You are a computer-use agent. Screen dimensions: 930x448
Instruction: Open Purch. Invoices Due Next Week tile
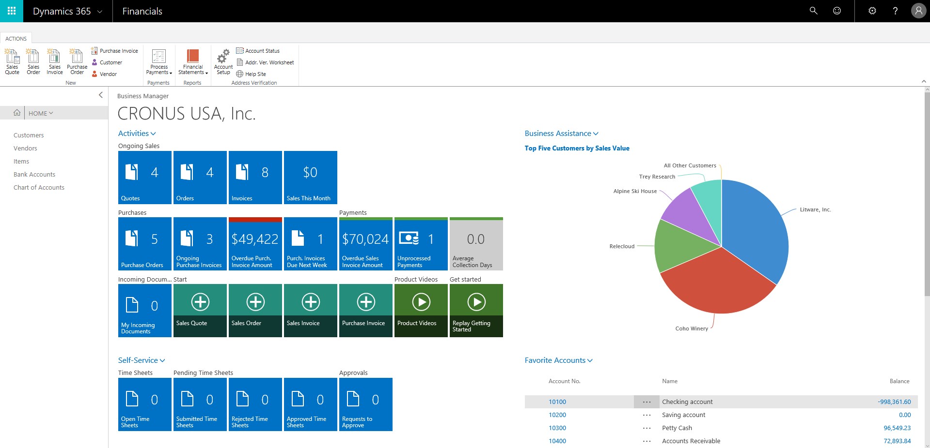311,244
